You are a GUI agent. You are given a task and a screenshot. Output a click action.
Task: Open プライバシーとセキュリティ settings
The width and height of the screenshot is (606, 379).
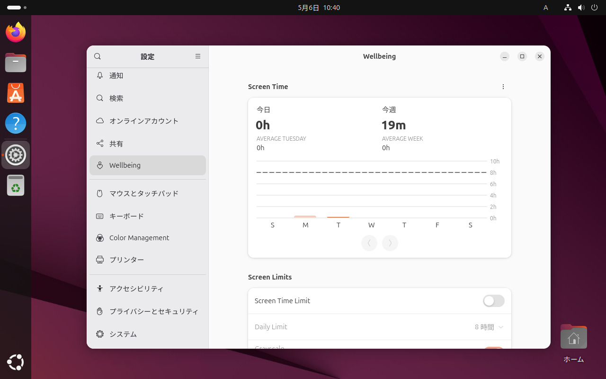[x=148, y=311]
